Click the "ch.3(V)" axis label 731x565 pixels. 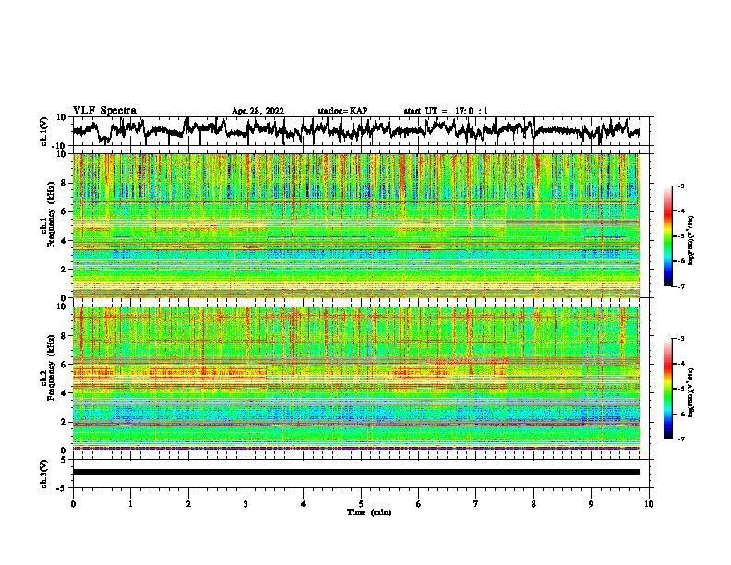tap(44, 474)
